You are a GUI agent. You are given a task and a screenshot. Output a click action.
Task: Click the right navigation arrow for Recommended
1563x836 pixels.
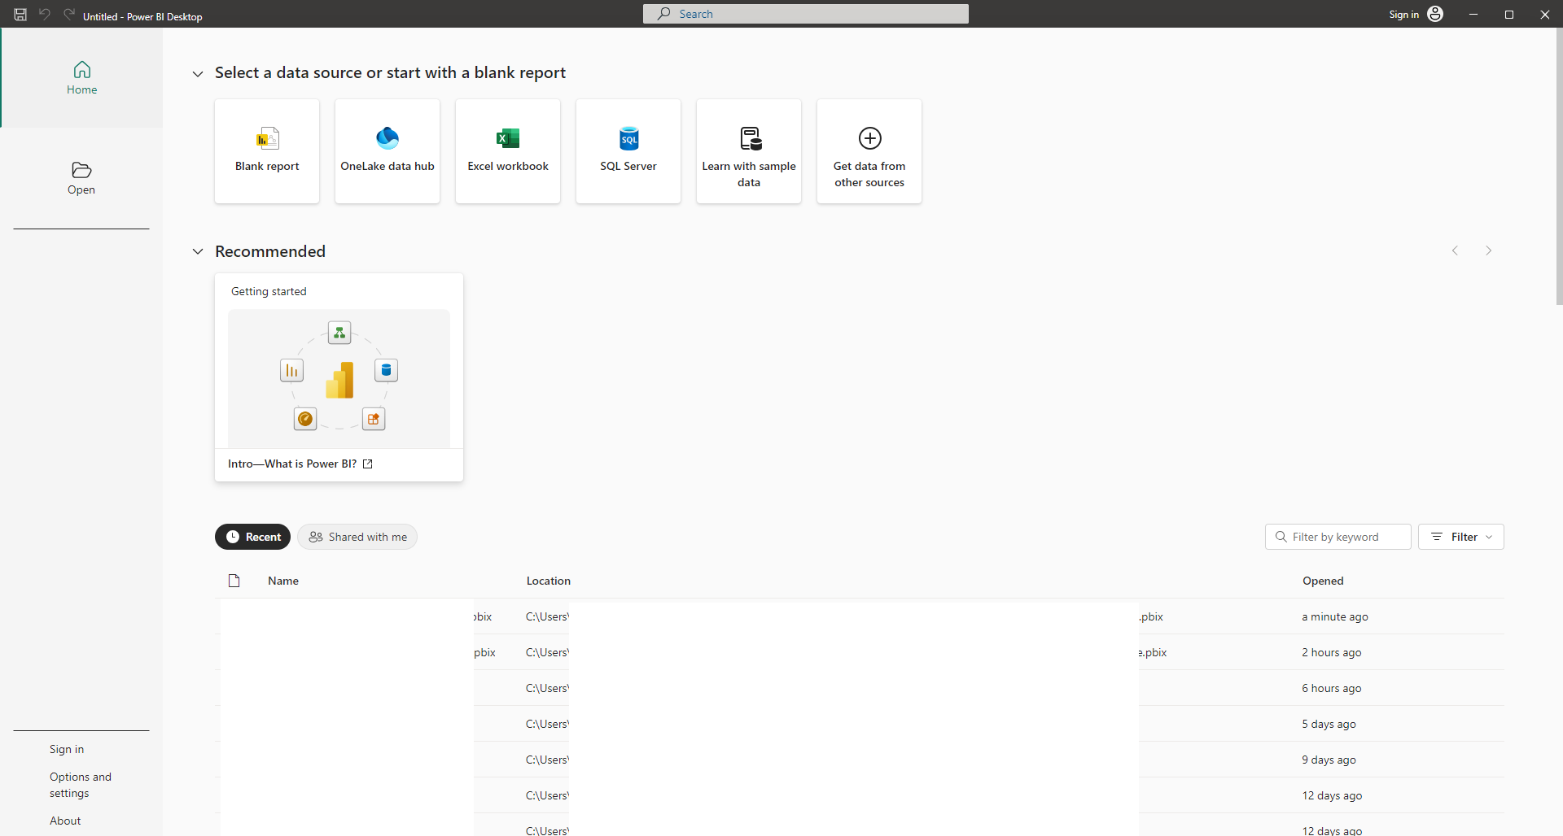(x=1490, y=250)
